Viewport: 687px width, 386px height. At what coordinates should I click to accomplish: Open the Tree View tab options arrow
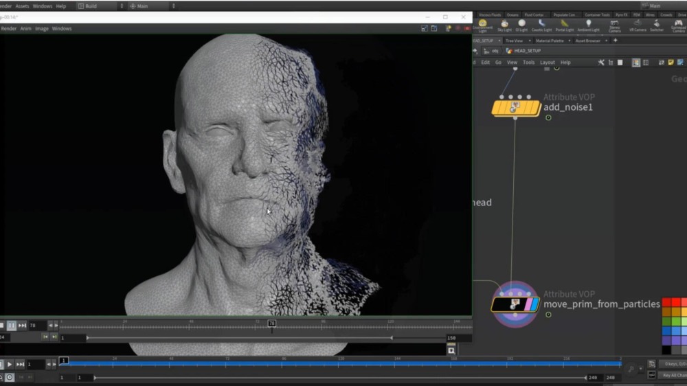tap(529, 41)
